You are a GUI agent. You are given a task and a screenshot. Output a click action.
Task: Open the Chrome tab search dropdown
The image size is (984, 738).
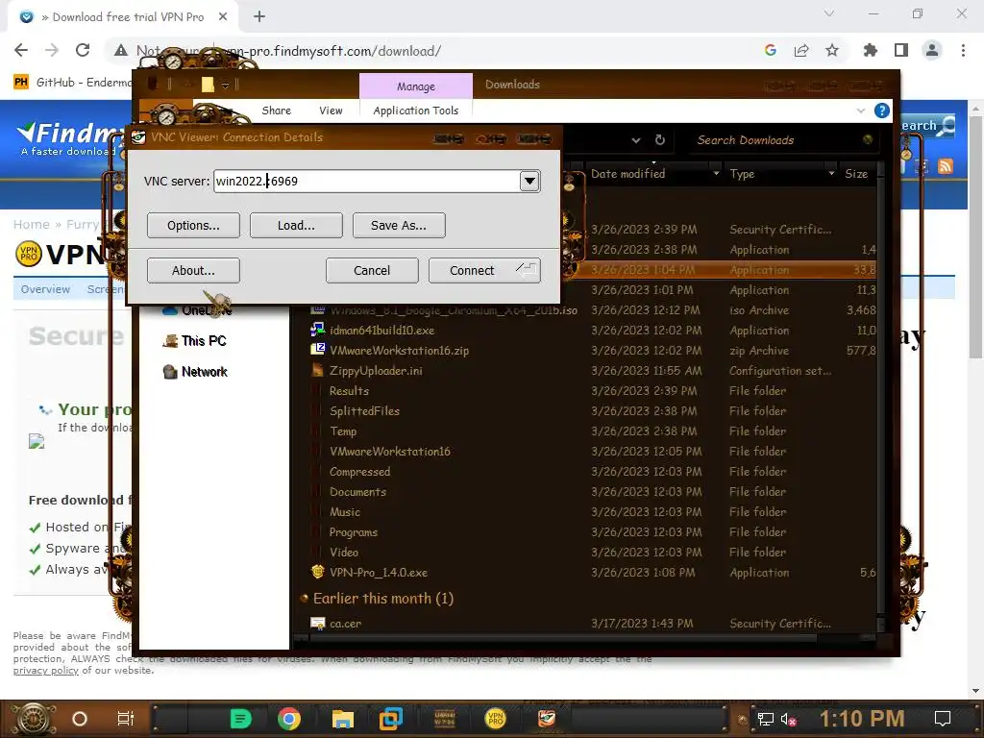pyautogui.click(x=829, y=13)
